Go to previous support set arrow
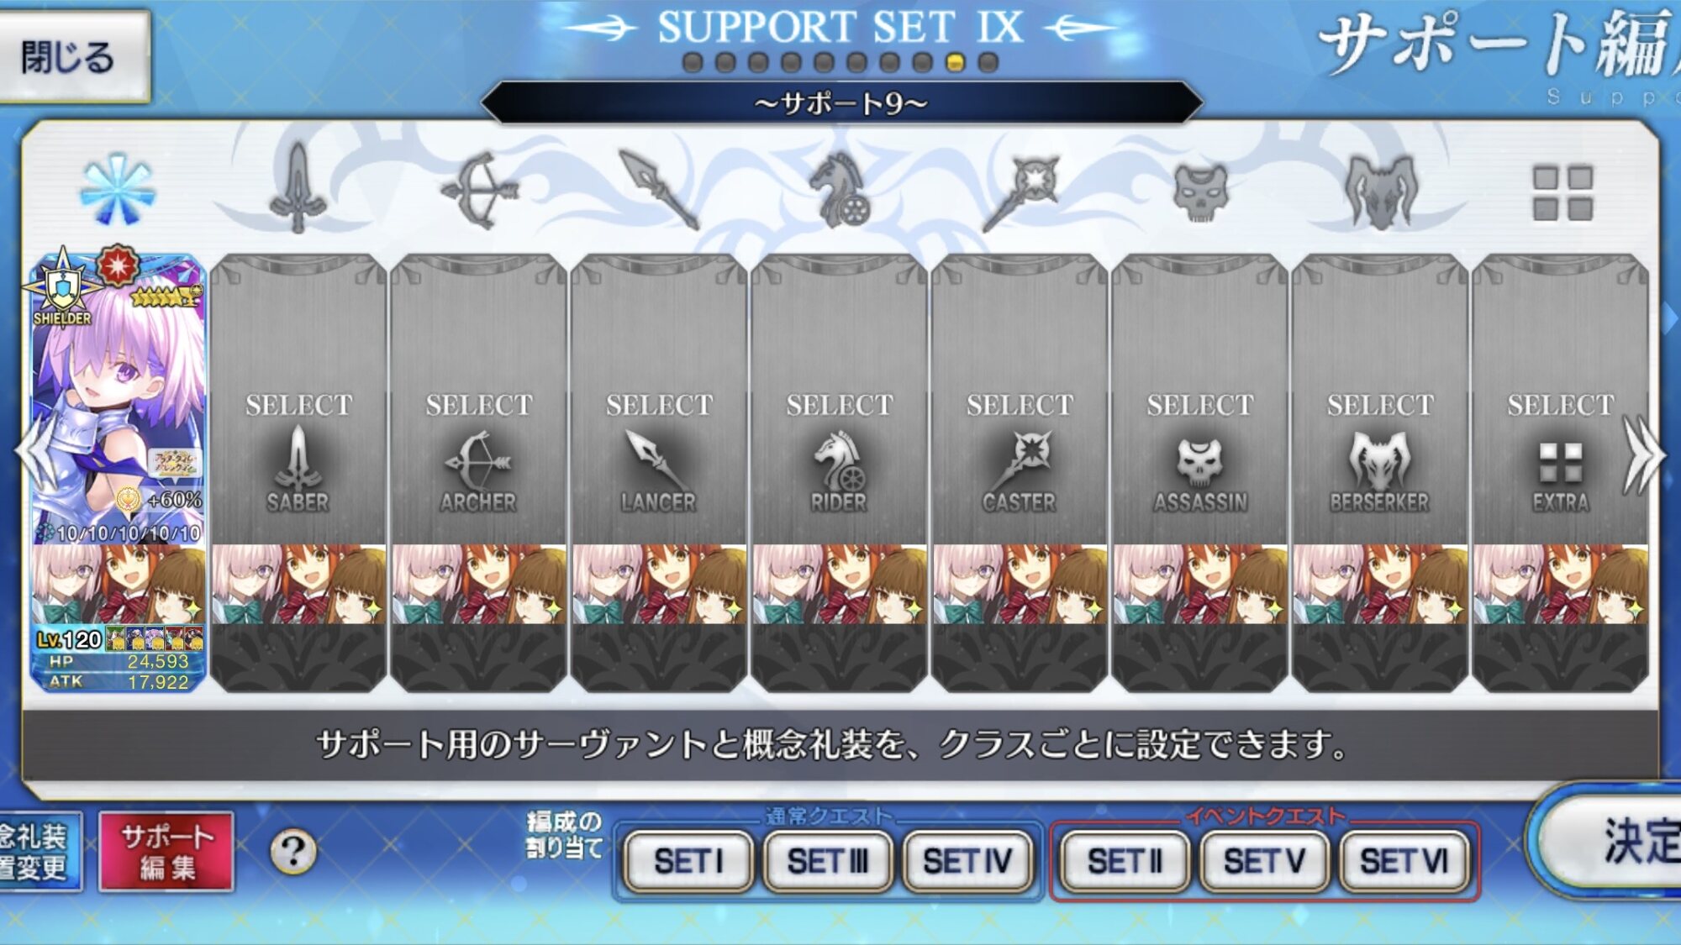The width and height of the screenshot is (1681, 945). pyautogui.click(x=36, y=454)
